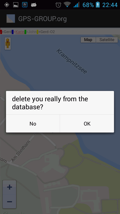Viewport: 120px width, 214px height.
Task: Tap the Wi-Fi signal icon
Action: point(67,5)
